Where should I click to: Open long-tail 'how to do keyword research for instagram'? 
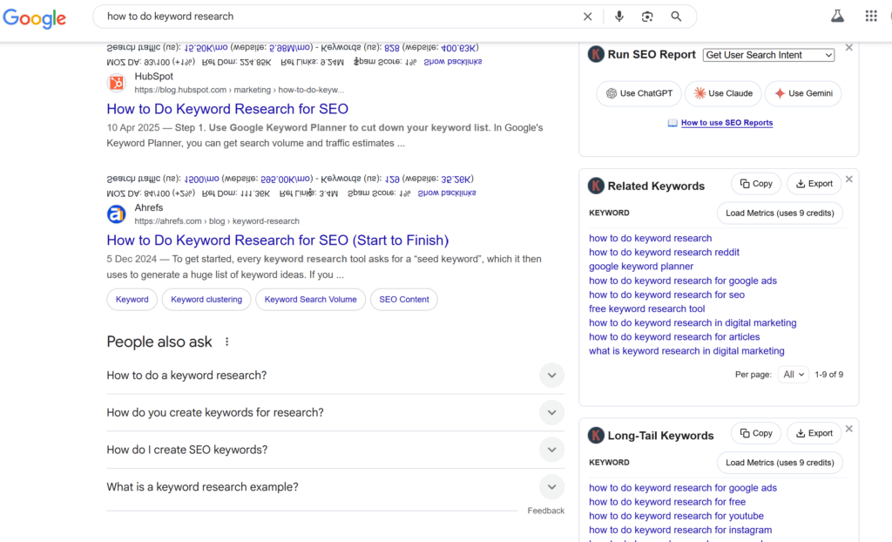point(680,530)
